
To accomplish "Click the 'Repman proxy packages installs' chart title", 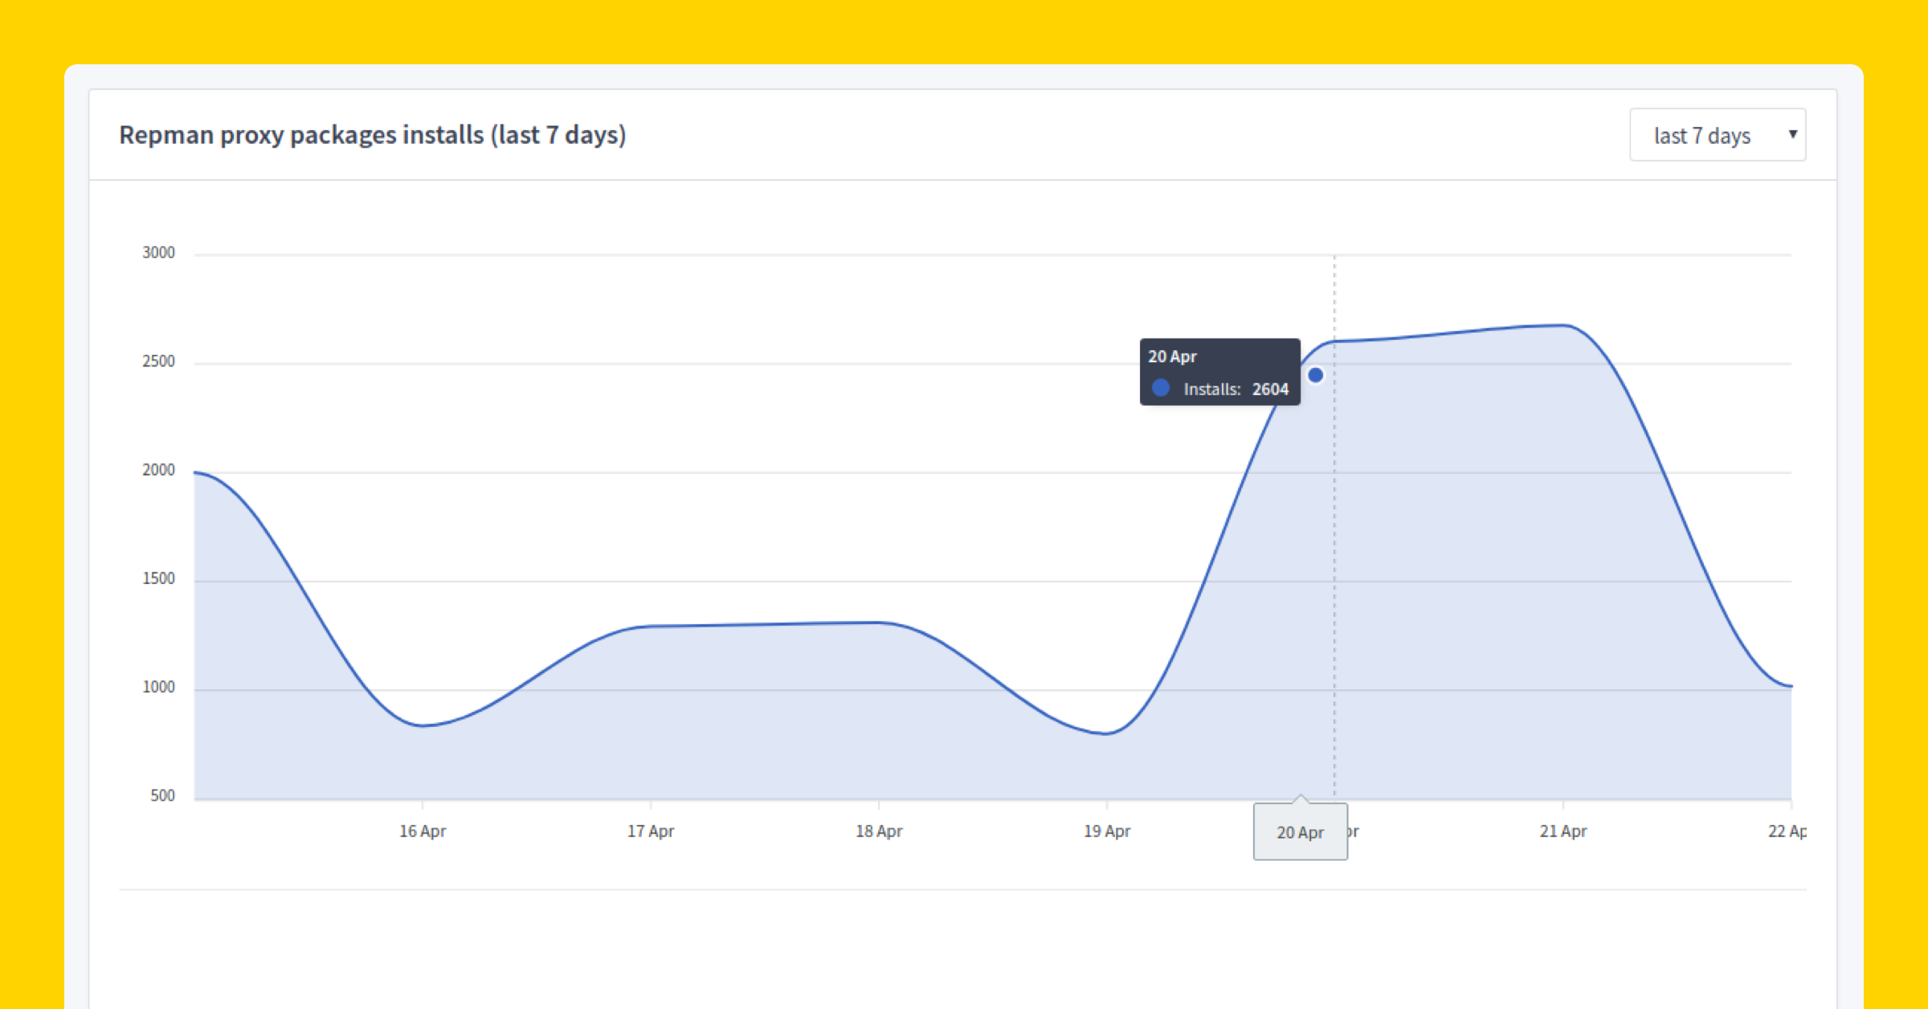I will click(x=372, y=135).
